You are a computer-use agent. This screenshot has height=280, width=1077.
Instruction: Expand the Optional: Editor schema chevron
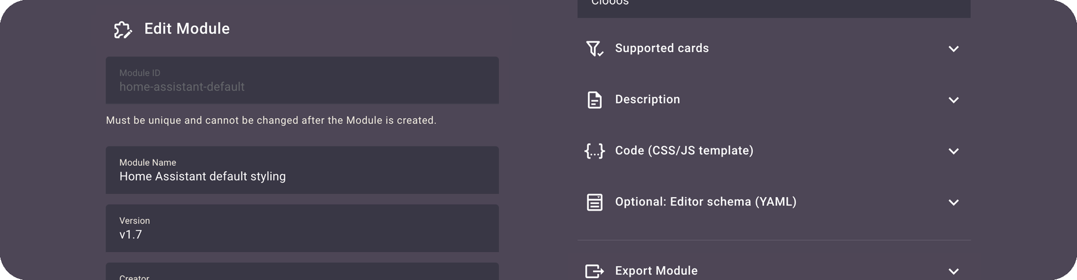[x=954, y=202]
